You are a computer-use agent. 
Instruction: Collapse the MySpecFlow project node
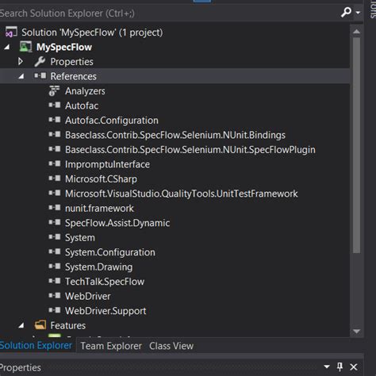tap(7, 47)
